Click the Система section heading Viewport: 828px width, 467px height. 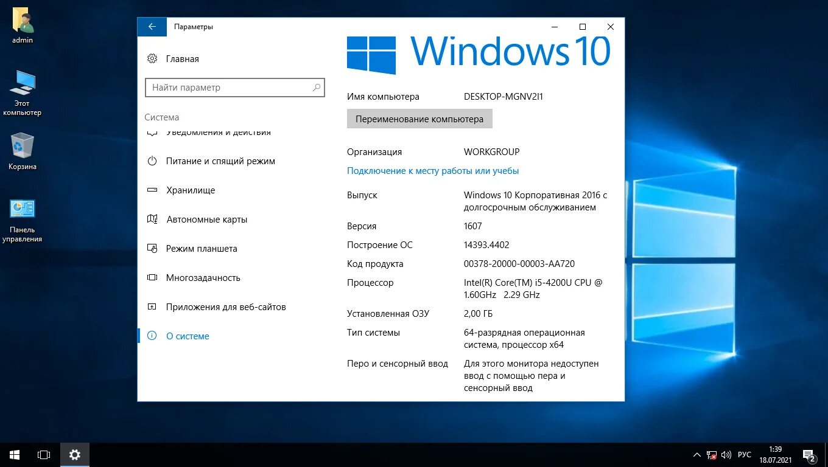pos(162,117)
